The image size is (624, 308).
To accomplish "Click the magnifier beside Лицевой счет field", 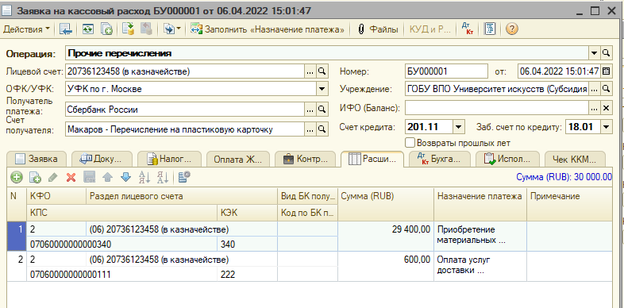I will (322, 71).
